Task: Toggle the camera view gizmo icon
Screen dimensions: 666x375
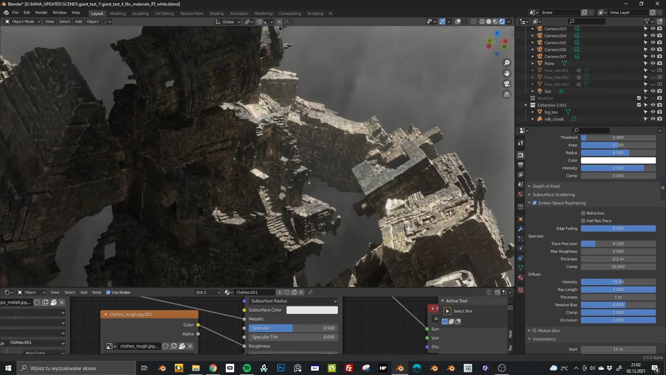Action: click(x=507, y=84)
